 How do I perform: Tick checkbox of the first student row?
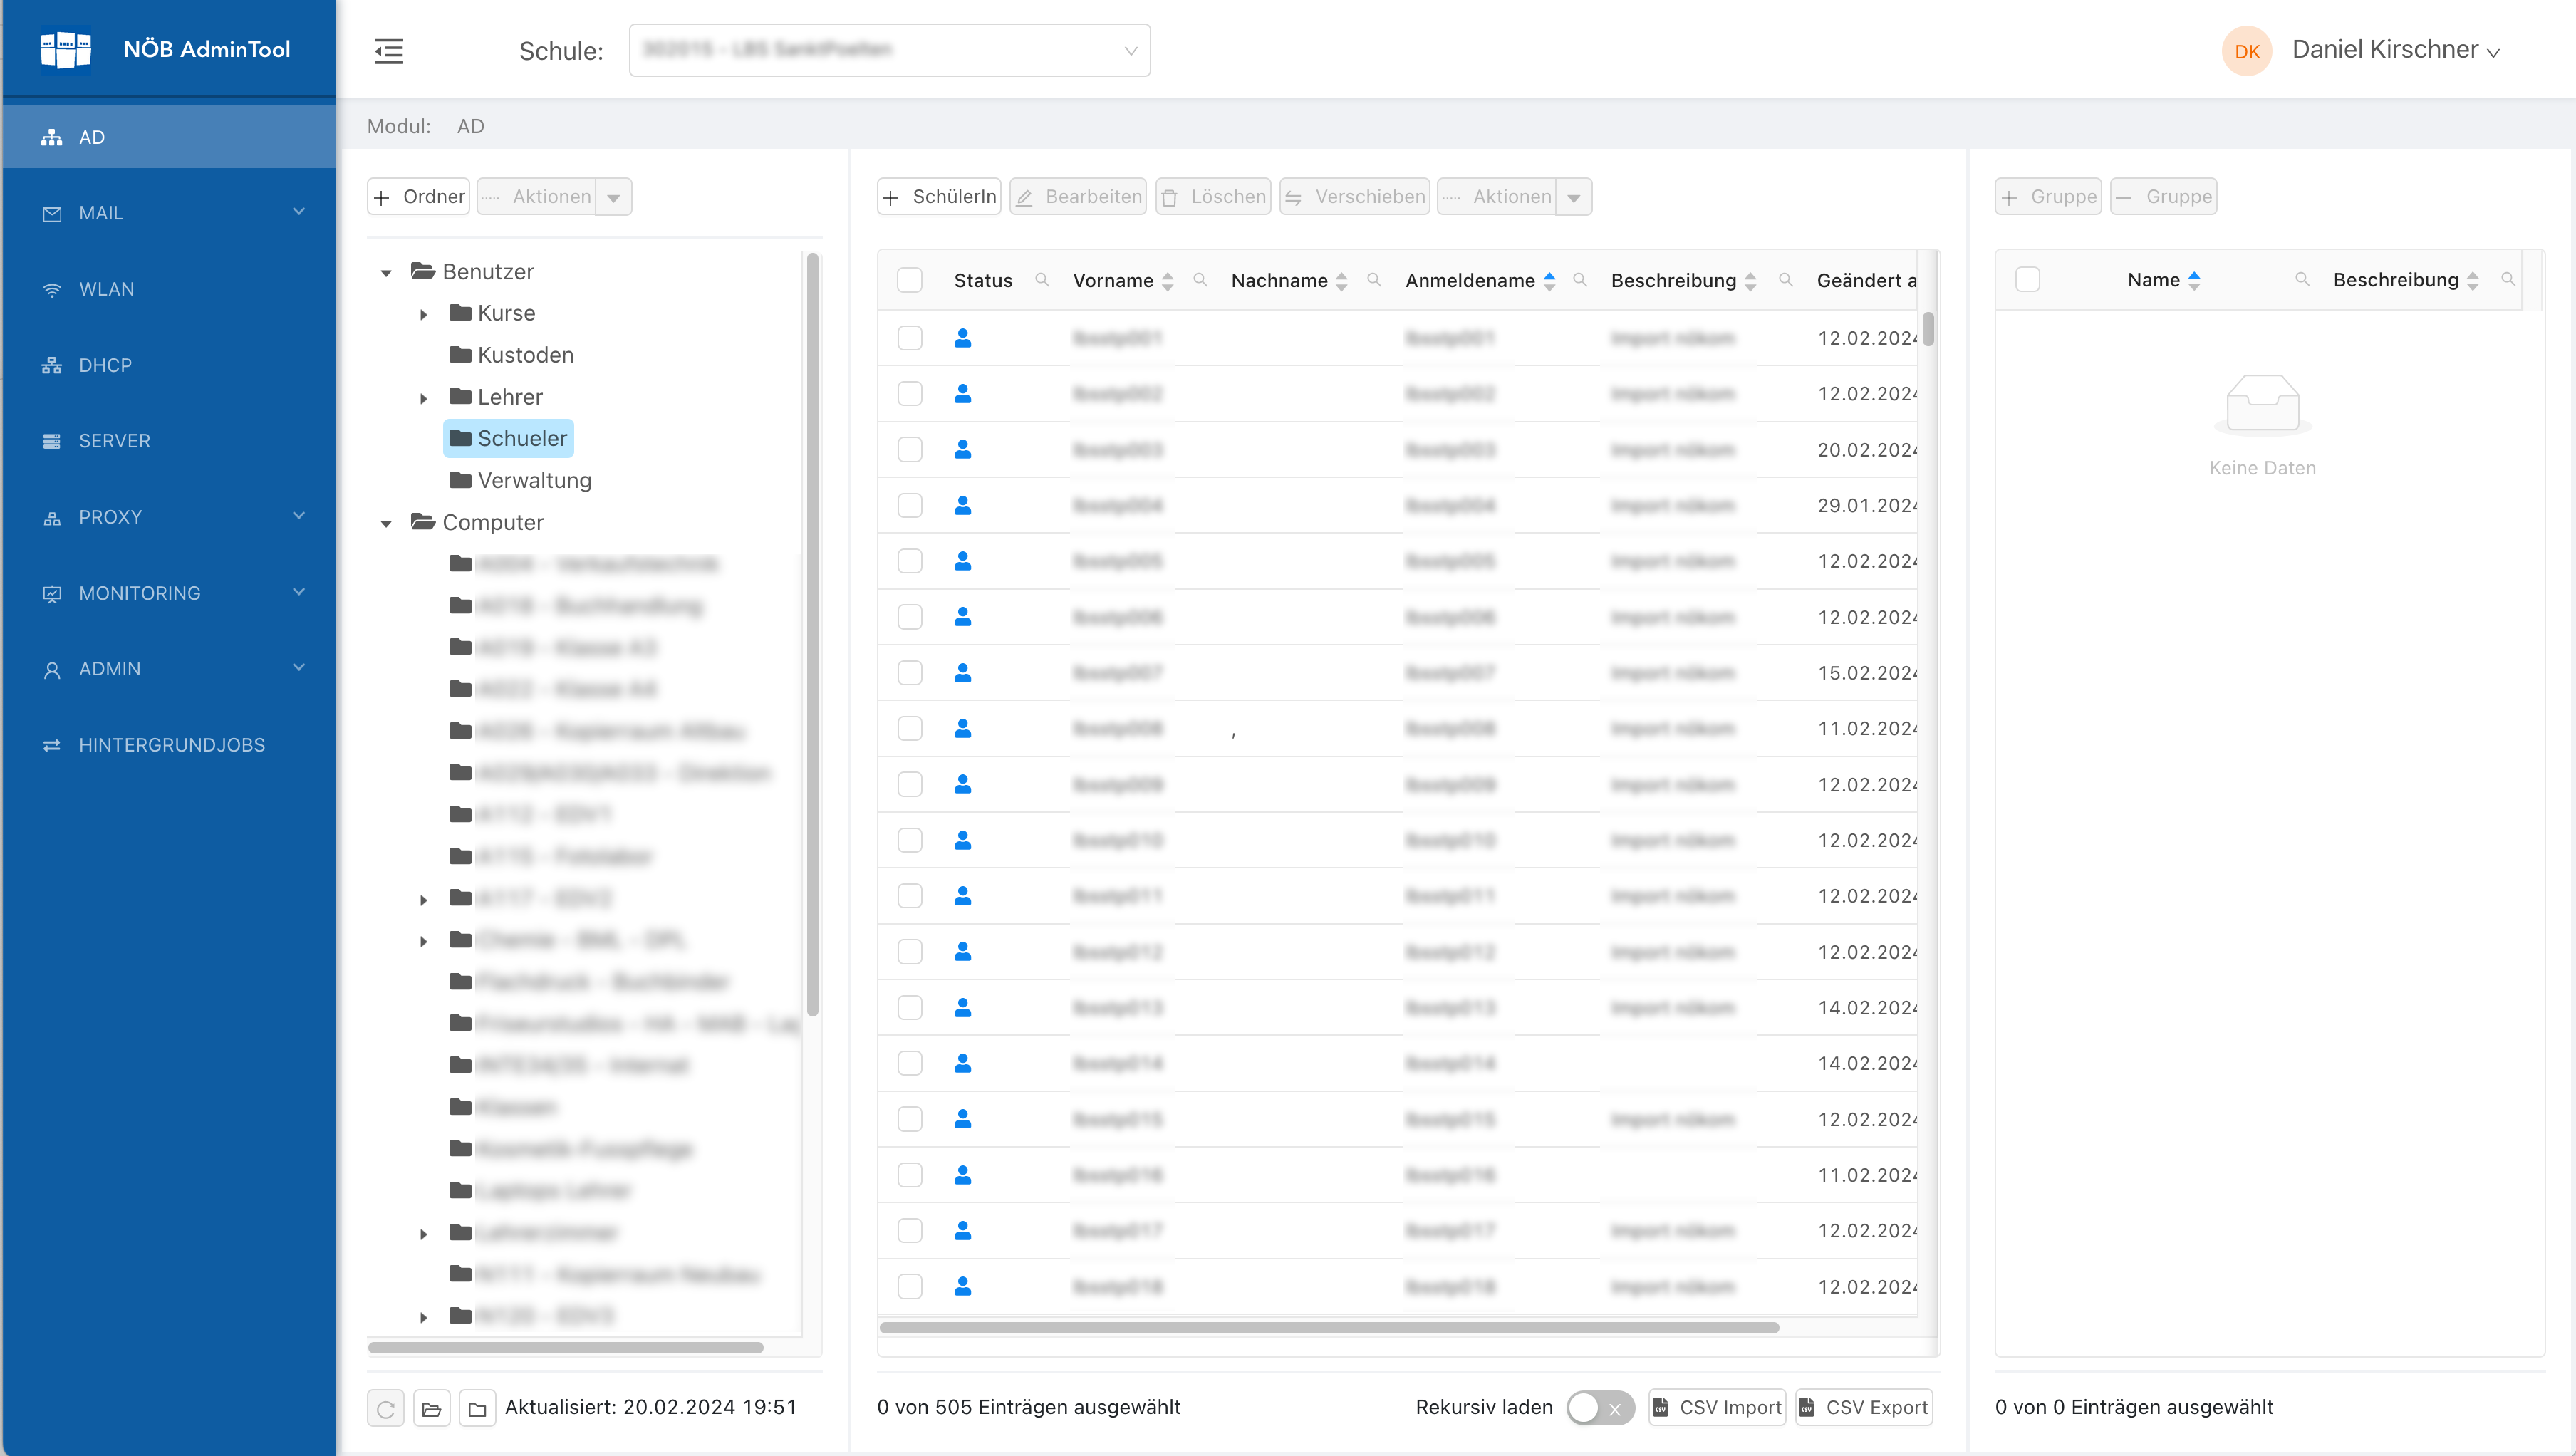point(909,338)
